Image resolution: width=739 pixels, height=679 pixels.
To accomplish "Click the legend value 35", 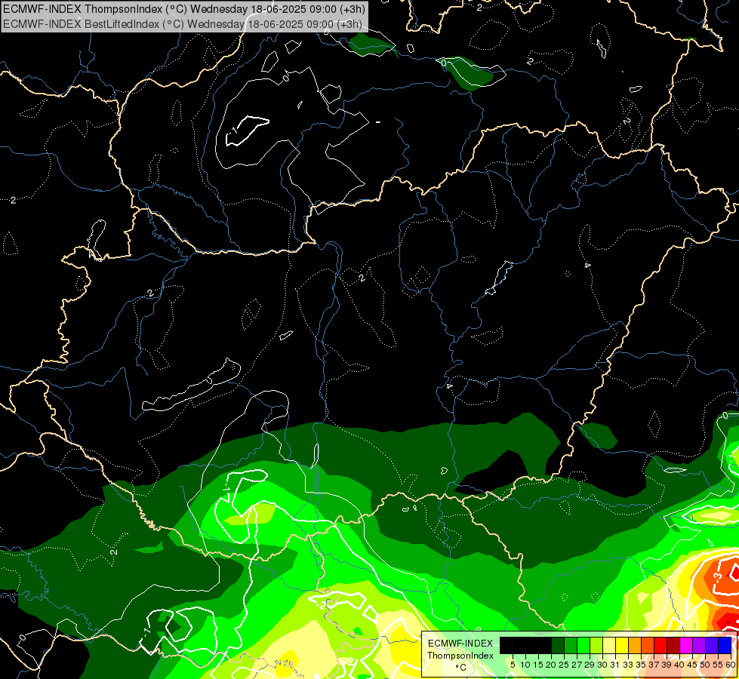I will (641, 665).
